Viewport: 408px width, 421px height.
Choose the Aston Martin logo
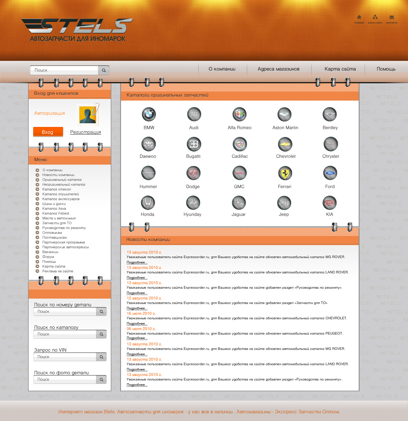point(285,114)
